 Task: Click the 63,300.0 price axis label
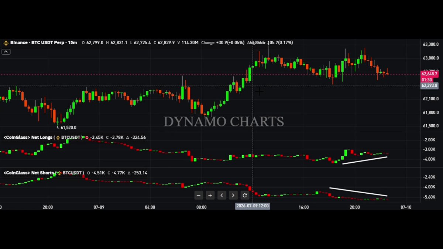pos(430,44)
